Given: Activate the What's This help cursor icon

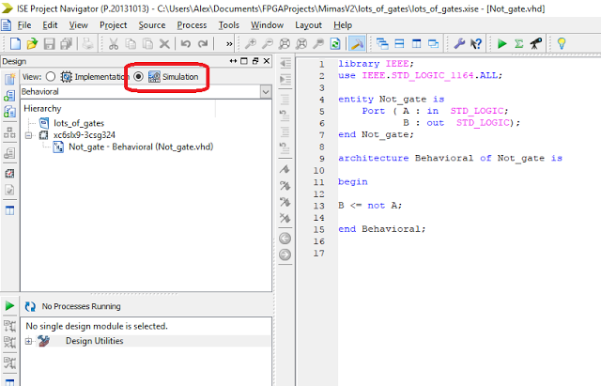Looking at the screenshot, I should pos(476,44).
